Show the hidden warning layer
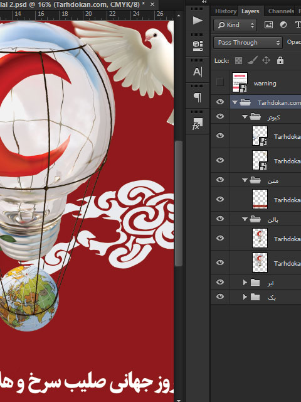The height and width of the screenshot is (402, 301). 220,82
